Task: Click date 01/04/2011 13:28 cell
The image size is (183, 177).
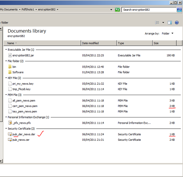Action: 93,72
